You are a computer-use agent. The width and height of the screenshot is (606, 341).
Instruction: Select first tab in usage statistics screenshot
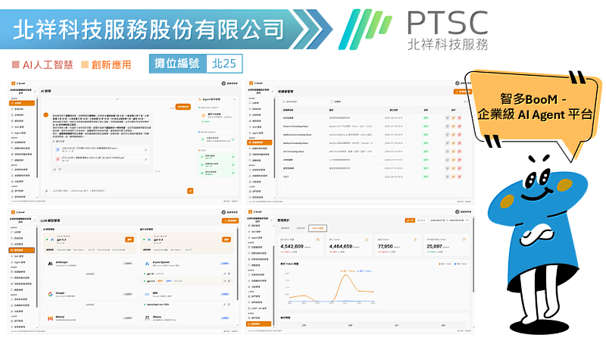tap(286, 229)
